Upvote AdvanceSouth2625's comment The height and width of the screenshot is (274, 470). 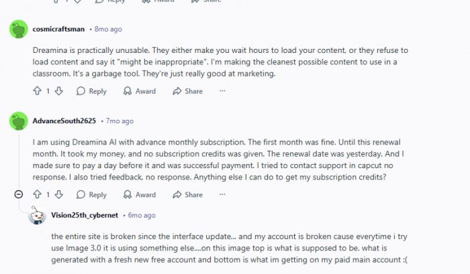coord(36,195)
